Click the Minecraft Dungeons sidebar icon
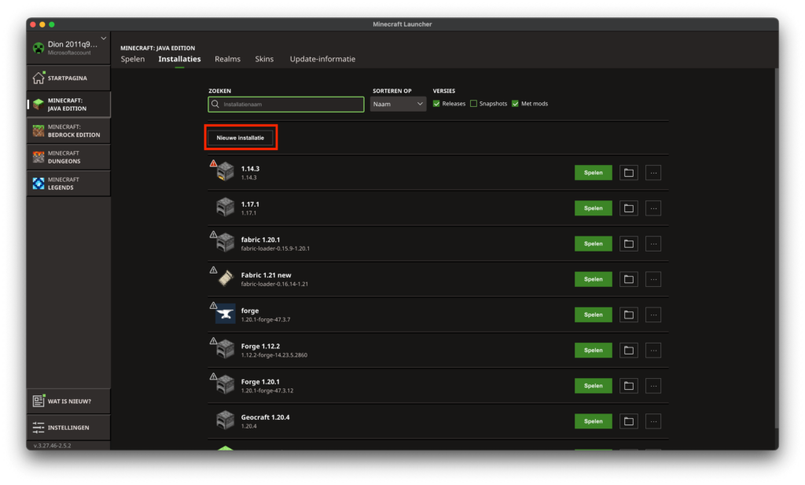The height and width of the screenshot is (485, 805). click(39, 157)
